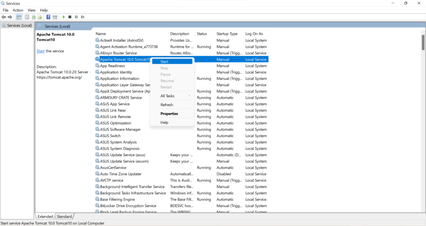This screenshot has width=426, height=226.
Task: Toggle the Show/Hide Console Tree icon
Action: click(x=19, y=17)
